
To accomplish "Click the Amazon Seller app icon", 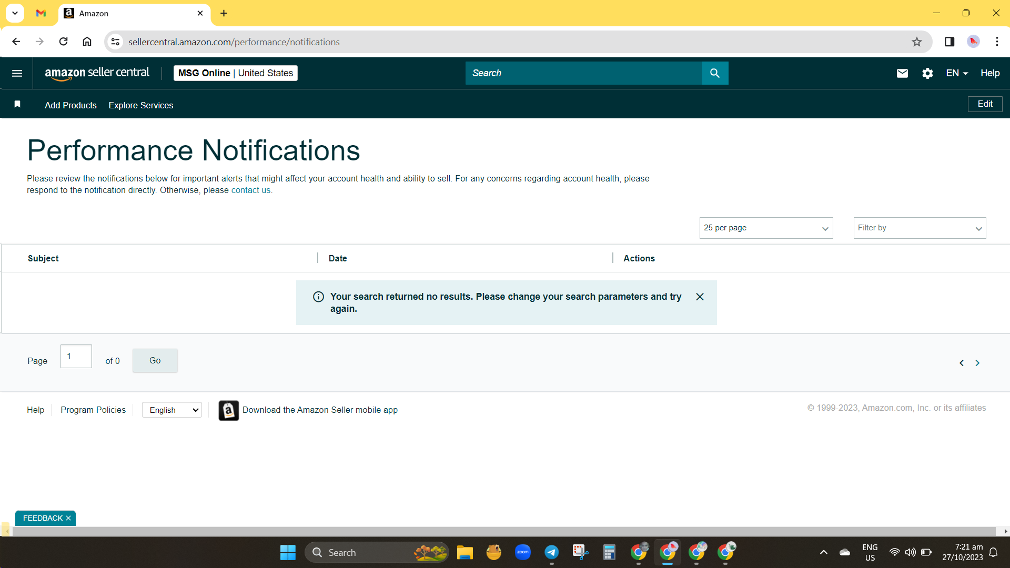I will click(229, 410).
